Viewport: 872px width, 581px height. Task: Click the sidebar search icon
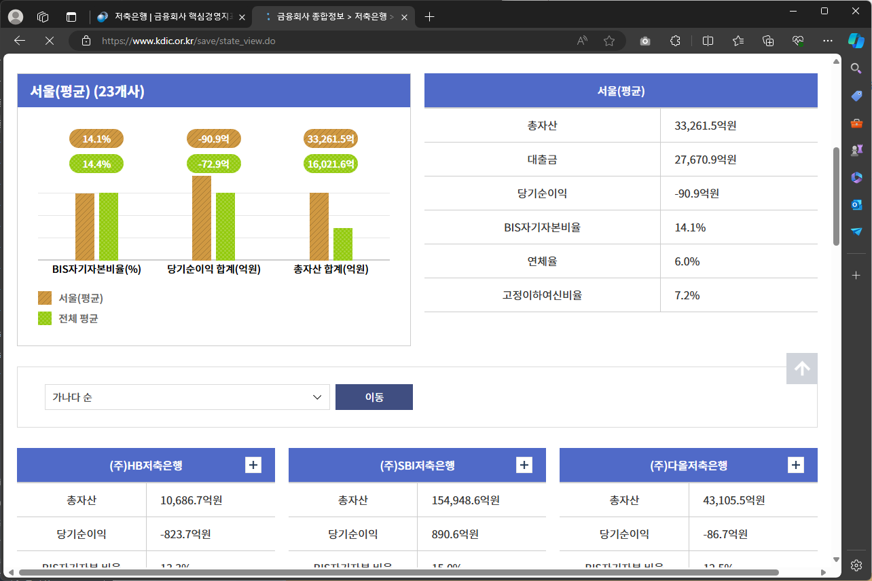[x=856, y=69]
